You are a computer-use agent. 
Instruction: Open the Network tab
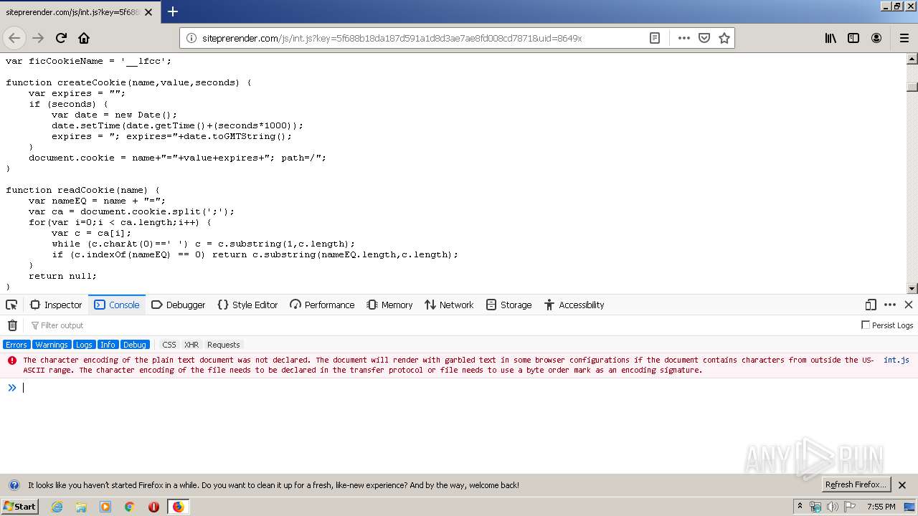[x=449, y=305]
